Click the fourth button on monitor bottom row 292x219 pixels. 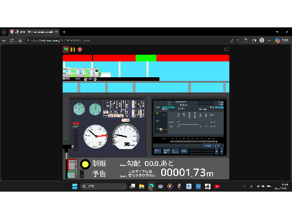click(x=184, y=151)
